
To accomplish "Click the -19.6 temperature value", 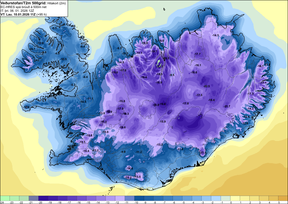I will [162, 104].
